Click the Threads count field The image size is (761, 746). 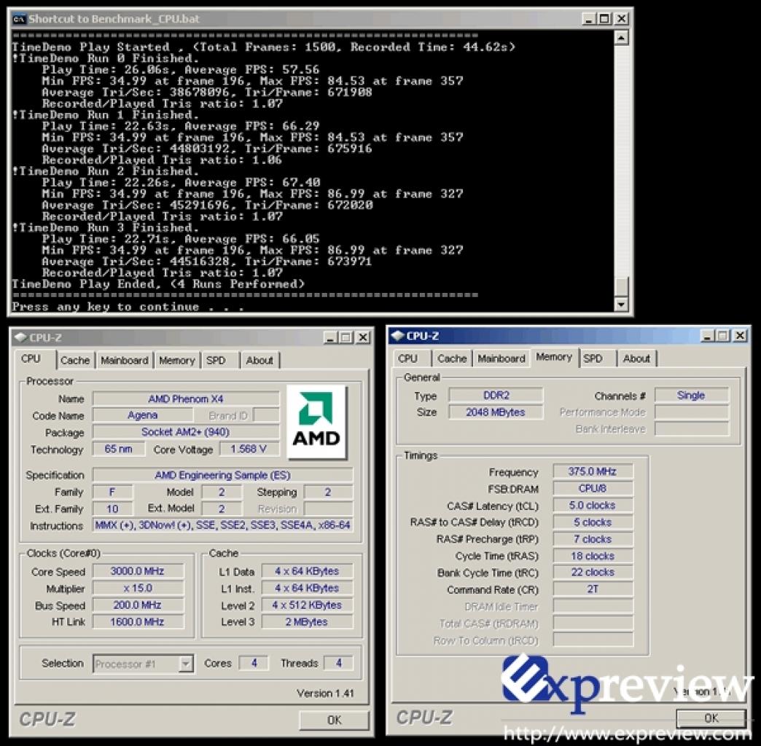339,662
